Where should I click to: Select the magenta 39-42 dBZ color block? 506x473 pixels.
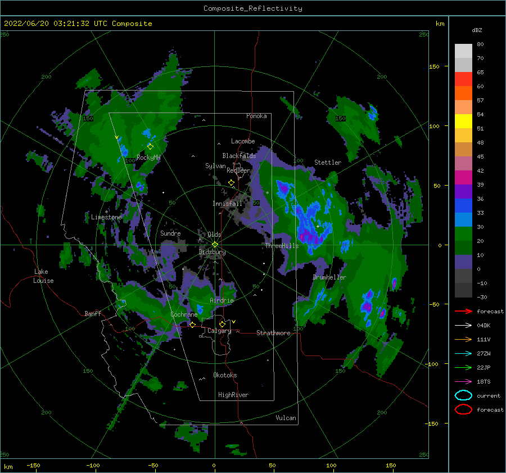tap(463, 177)
